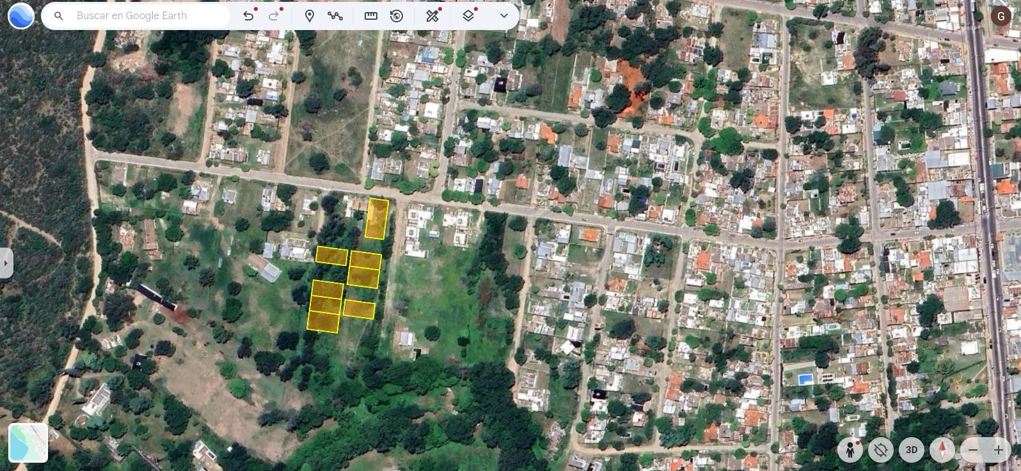The width and height of the screenshot is (1021, 471).
Task: Open the measure ruler tool
Action: click(371, 16)
